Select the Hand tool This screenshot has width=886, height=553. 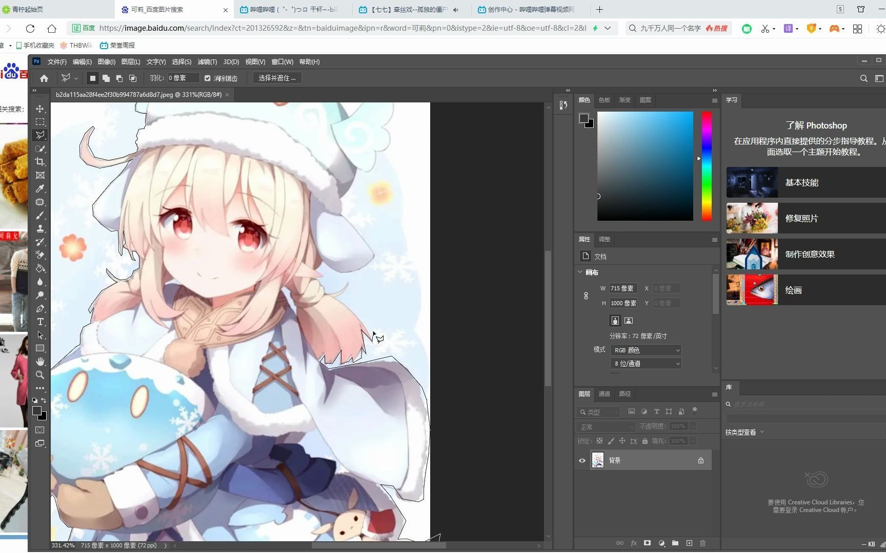point(40,361)
